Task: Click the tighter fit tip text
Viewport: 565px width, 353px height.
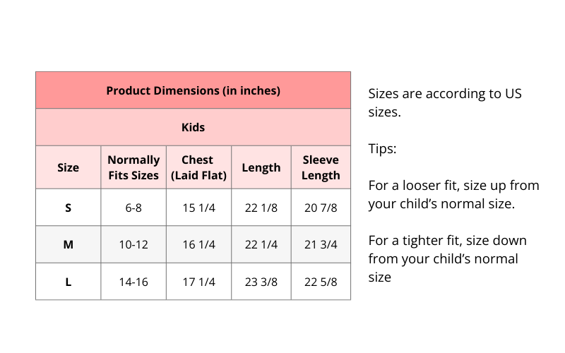Action: pos(447,258)
